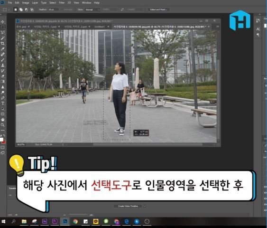The image size is (267, 228).
Task: Open the Paragraph panel icon on right
Action: tap(258, 35)
